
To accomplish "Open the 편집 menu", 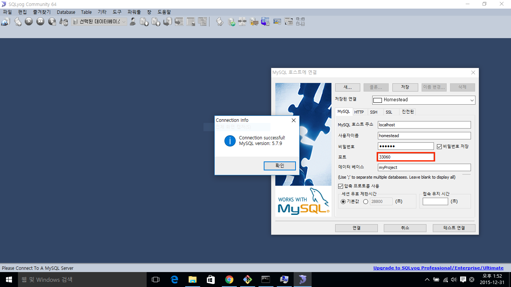I will click(22, 12).
